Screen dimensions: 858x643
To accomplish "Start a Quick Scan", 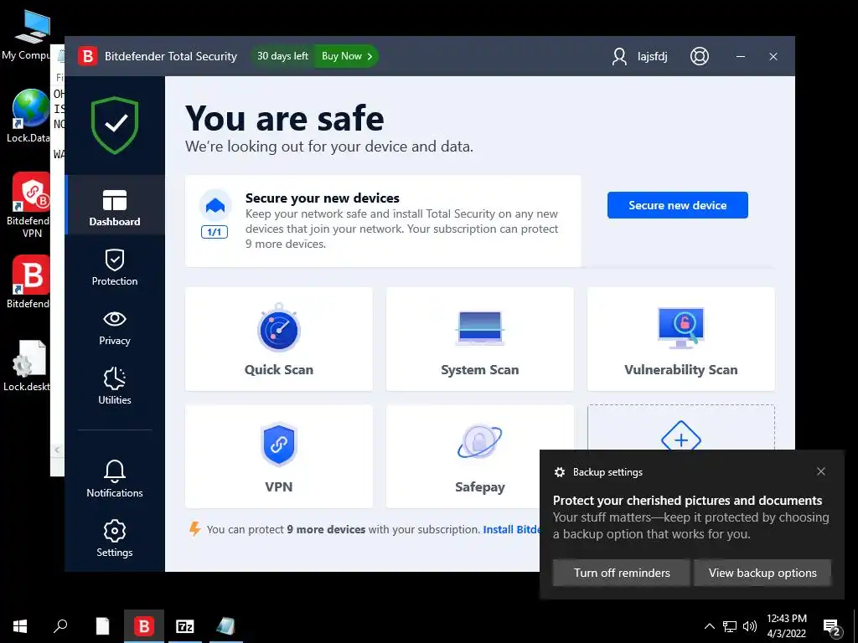I will [x=279, y=339].
